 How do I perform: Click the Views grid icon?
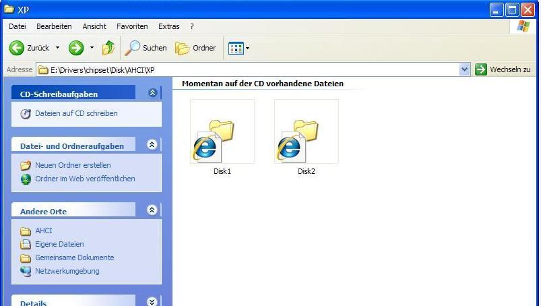point(236,49)
